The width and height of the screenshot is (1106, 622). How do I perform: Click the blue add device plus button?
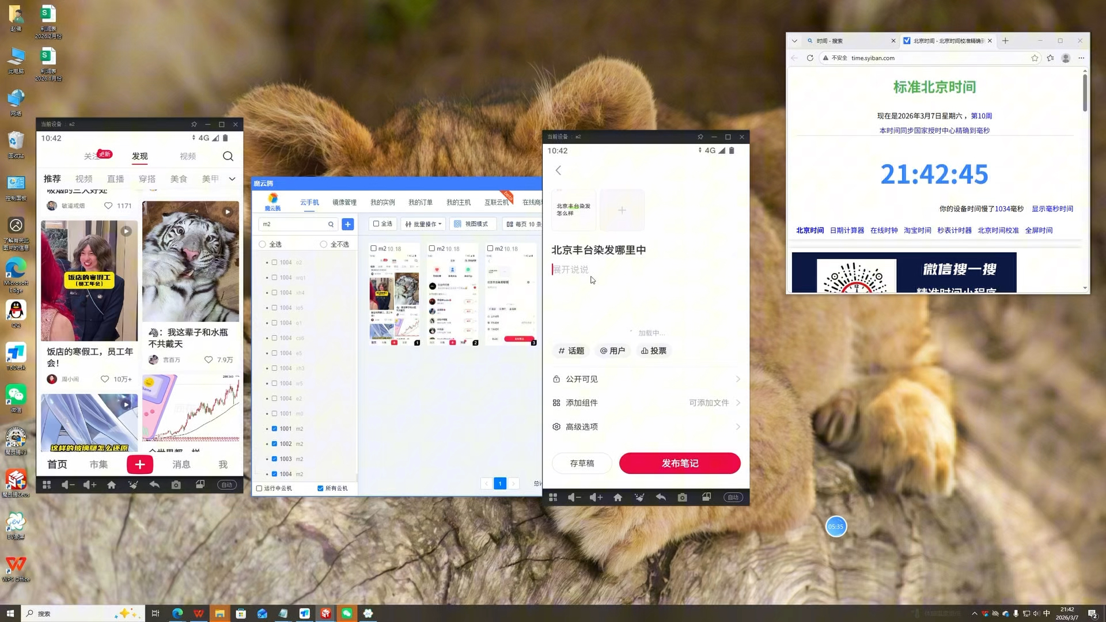click(x=347, y=224)
